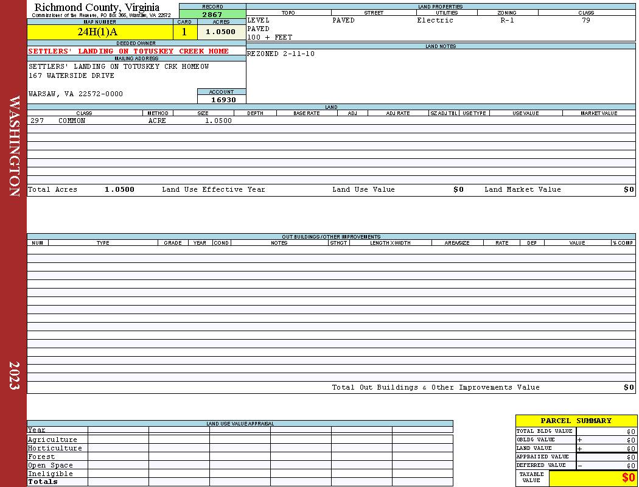Click the Land Use Value Appraisal header
639x487 pixels.
pyautogui.click(x=240, y=424)
